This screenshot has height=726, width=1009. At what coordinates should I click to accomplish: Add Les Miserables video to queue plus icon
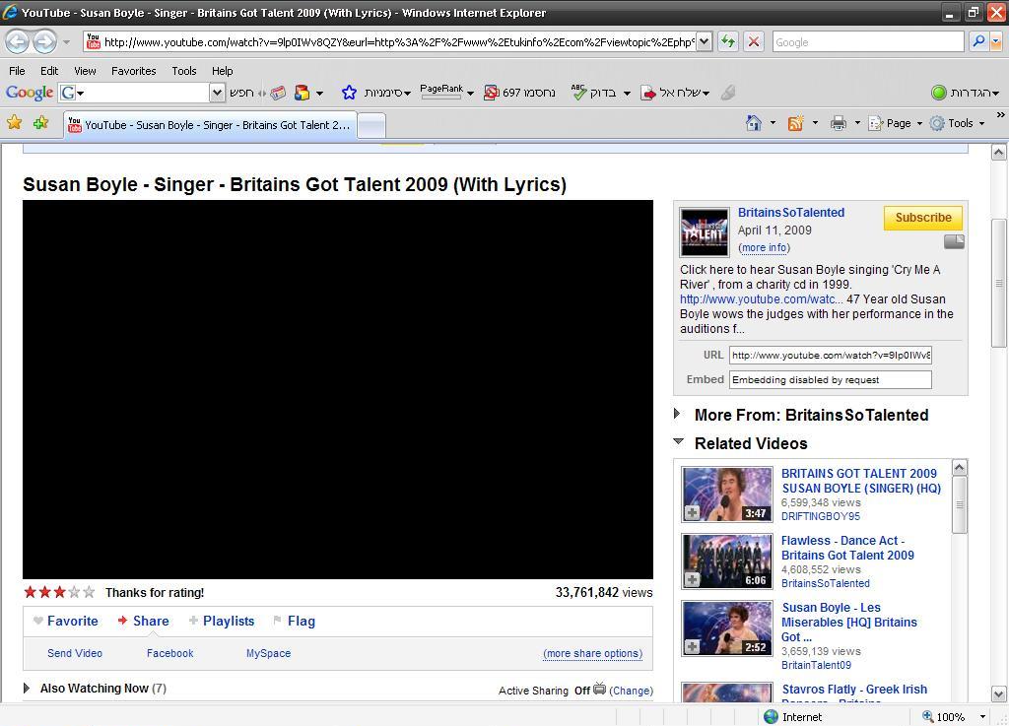coord(692,646)
